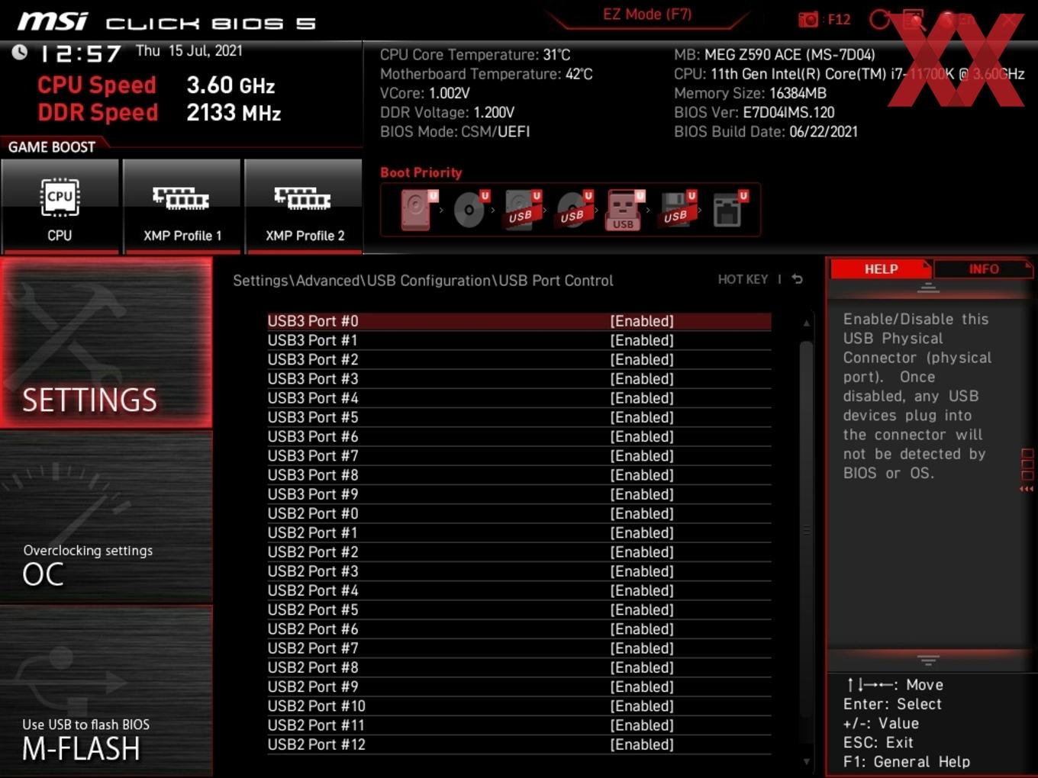Click the back arrow next to HOT KEY

point(797,279)
